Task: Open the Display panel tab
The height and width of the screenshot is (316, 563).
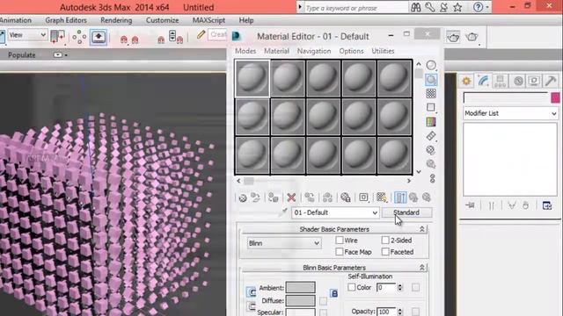Action: [534, 82]
